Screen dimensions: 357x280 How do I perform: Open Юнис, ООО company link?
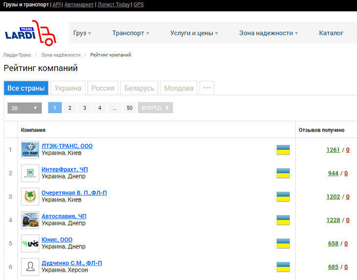pos(57,240)
